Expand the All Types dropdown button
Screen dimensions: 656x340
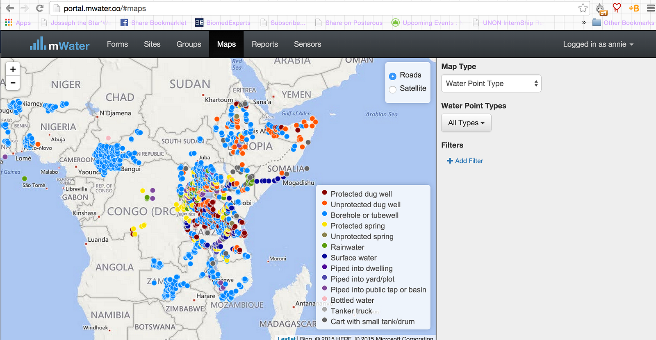(x=466, y=123)
